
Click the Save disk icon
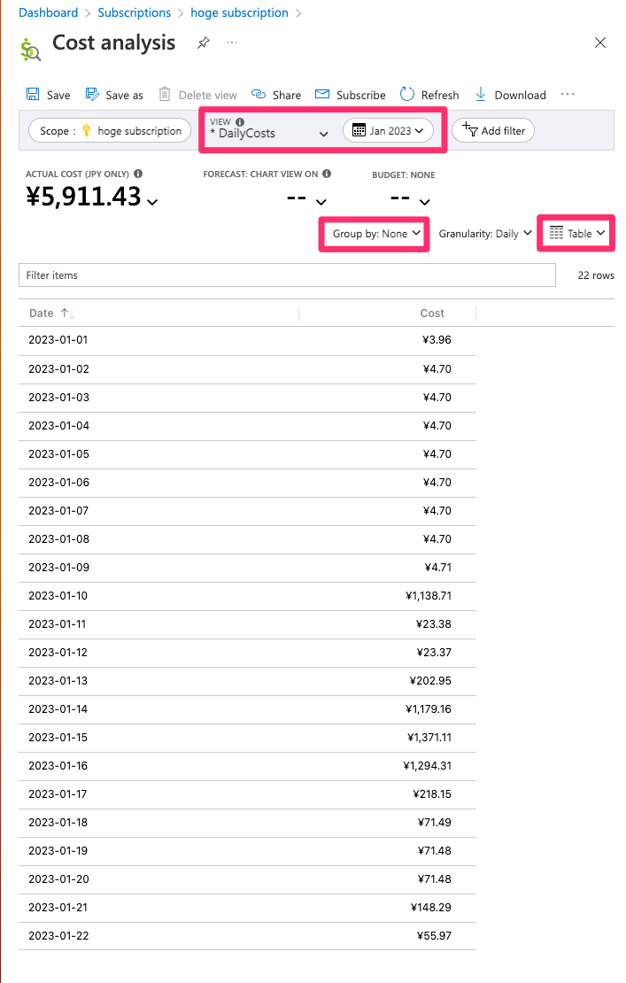33,95
